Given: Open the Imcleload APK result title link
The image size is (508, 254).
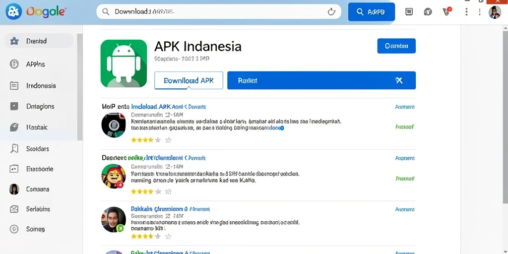Looking at the screenshot, I should coord(169,107).
